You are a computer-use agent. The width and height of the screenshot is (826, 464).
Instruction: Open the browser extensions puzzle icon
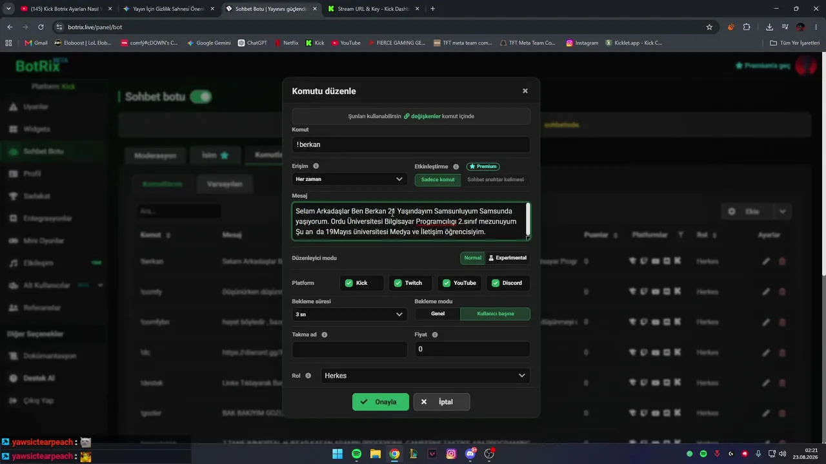coord(747,27)
